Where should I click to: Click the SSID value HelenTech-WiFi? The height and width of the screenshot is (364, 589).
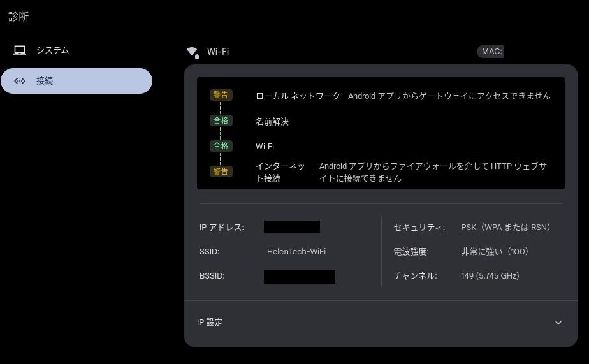tap(296, 252)
